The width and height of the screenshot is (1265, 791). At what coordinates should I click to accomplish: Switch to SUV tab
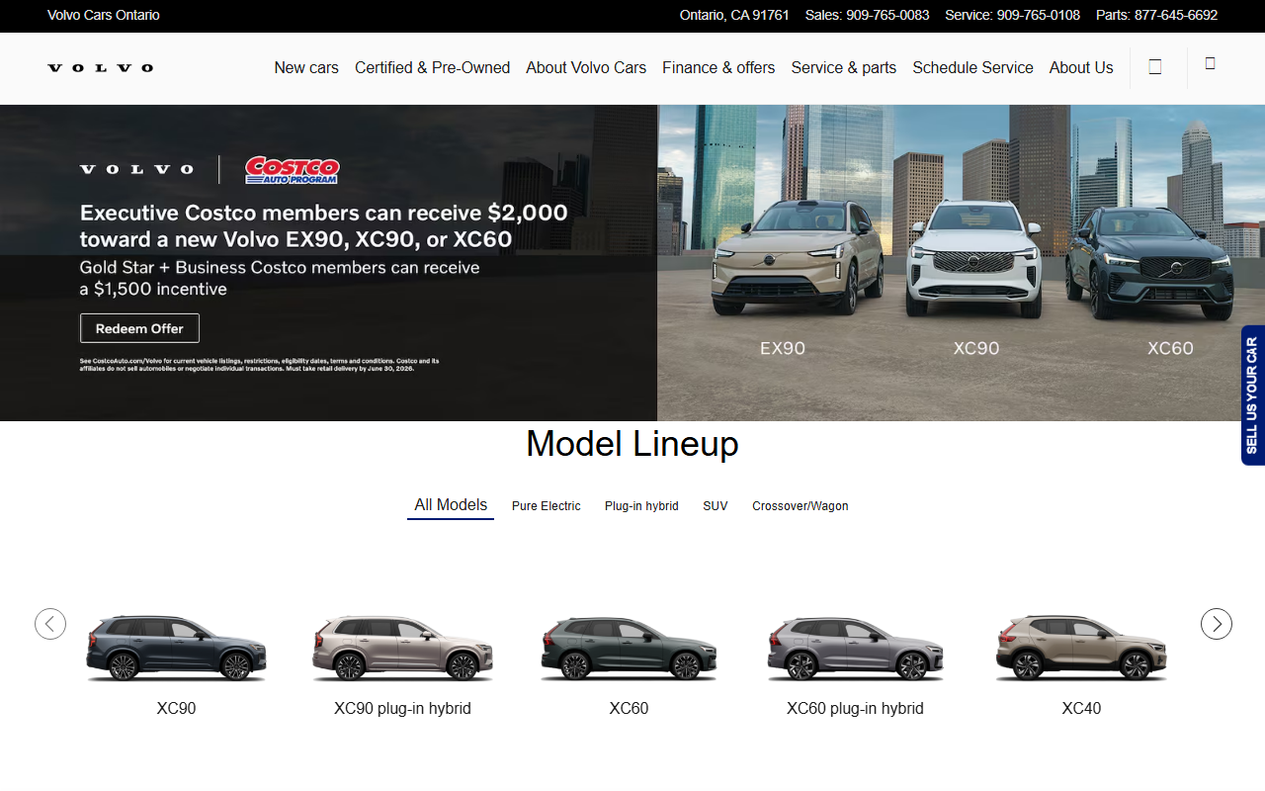[x=716, y=506]
